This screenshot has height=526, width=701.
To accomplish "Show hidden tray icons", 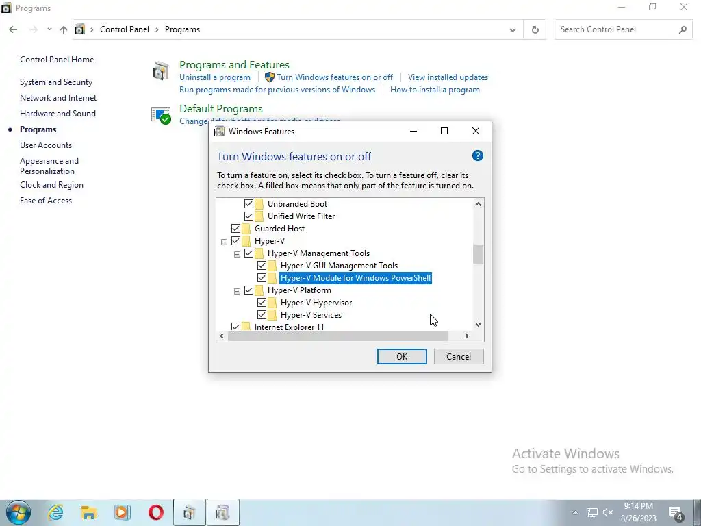I will click(x=575, y=512).
